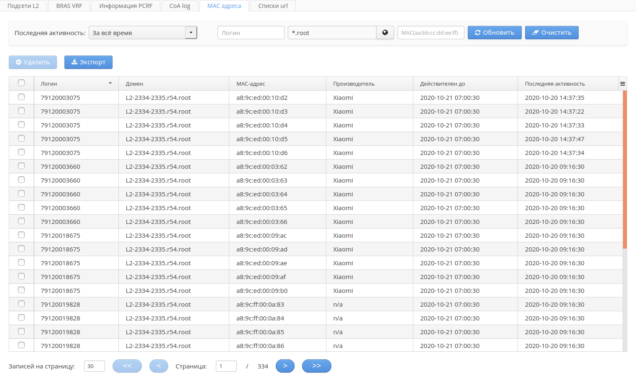Click the globe icon beside domain filter
Image resolution: width=636 pixels, height=381 pixels.
(x=385, y=33)
